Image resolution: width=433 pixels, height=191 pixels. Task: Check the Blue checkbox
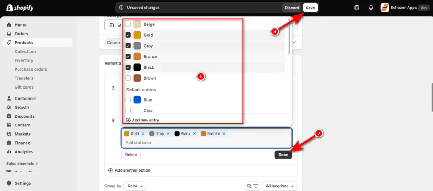128,100
